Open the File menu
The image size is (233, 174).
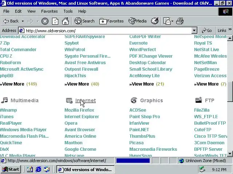click(x=6, y=11)
